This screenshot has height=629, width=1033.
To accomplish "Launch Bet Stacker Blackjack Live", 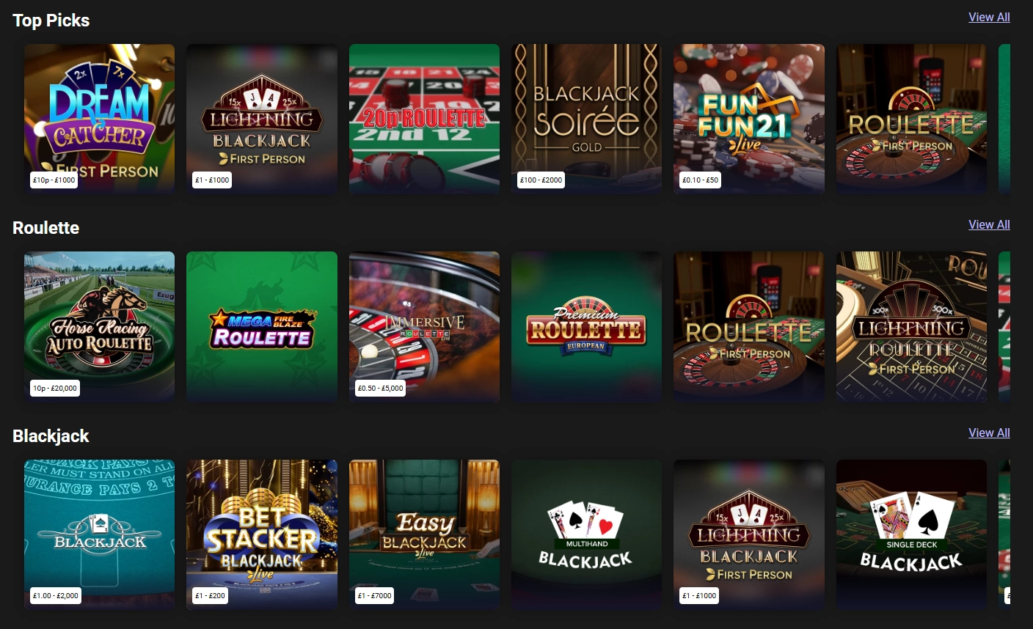I will coord(262,535).
